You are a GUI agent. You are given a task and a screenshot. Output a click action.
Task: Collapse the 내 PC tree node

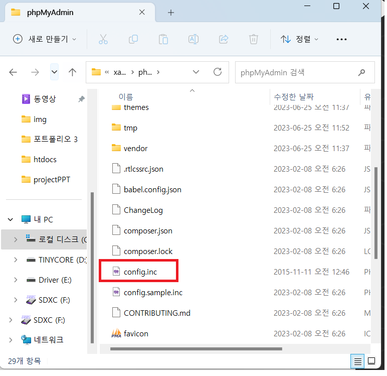(x=11, y=219)
